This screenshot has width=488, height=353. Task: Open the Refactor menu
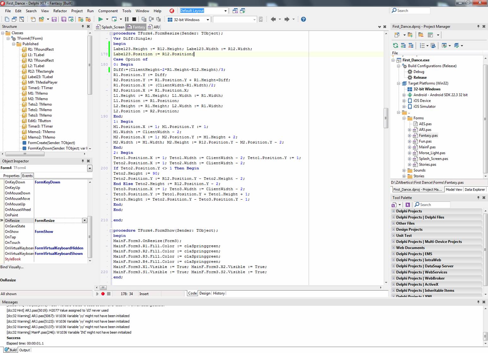[x=60, y=11]
